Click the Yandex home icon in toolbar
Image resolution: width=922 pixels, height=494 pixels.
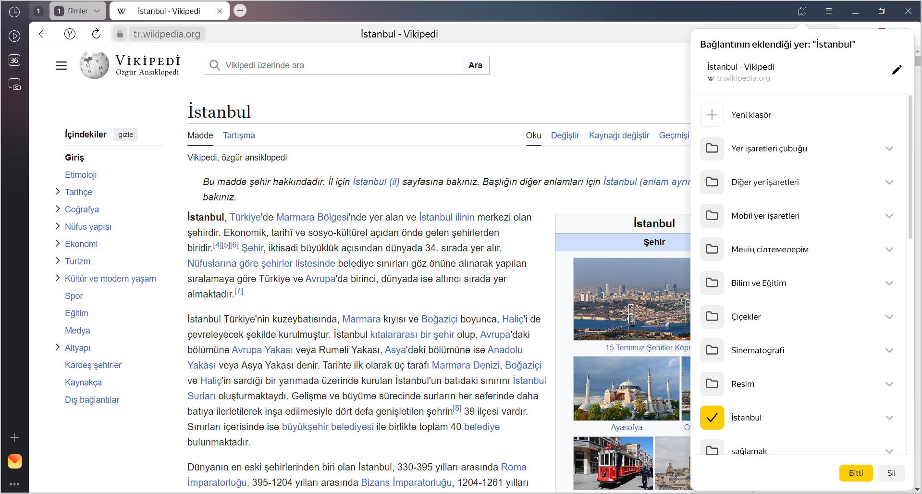pyautogui.click(x=70, y=34)
